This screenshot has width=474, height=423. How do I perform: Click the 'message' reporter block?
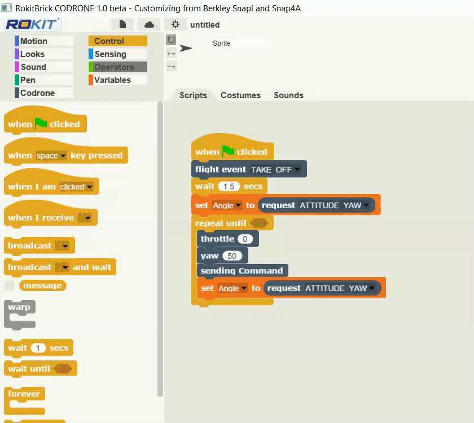pyautogui.click(x=43, y=285)
